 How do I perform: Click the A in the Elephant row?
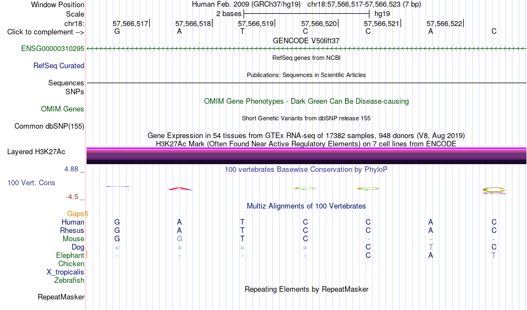[x=430, y=256]
